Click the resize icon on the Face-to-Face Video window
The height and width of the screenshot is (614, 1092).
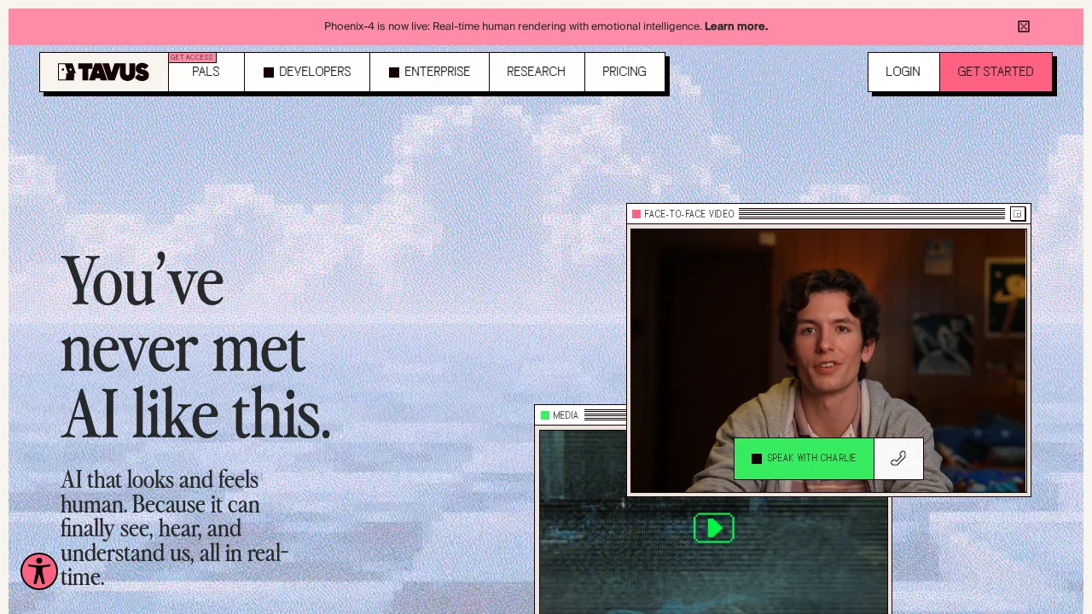coord(1017,214)
